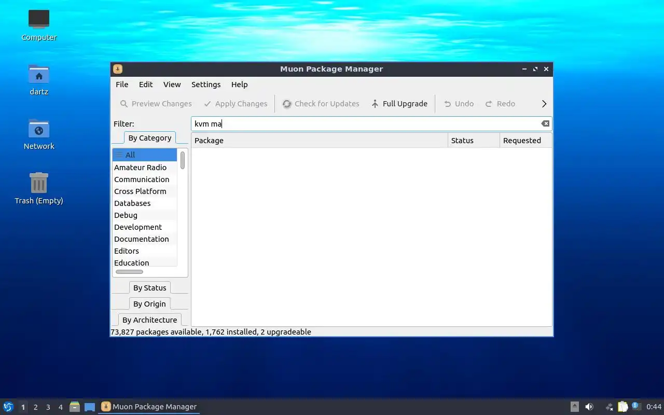Select the By Category filter tab
The image size is (664, 415).
pyautogui.click(x=149, y=138)
